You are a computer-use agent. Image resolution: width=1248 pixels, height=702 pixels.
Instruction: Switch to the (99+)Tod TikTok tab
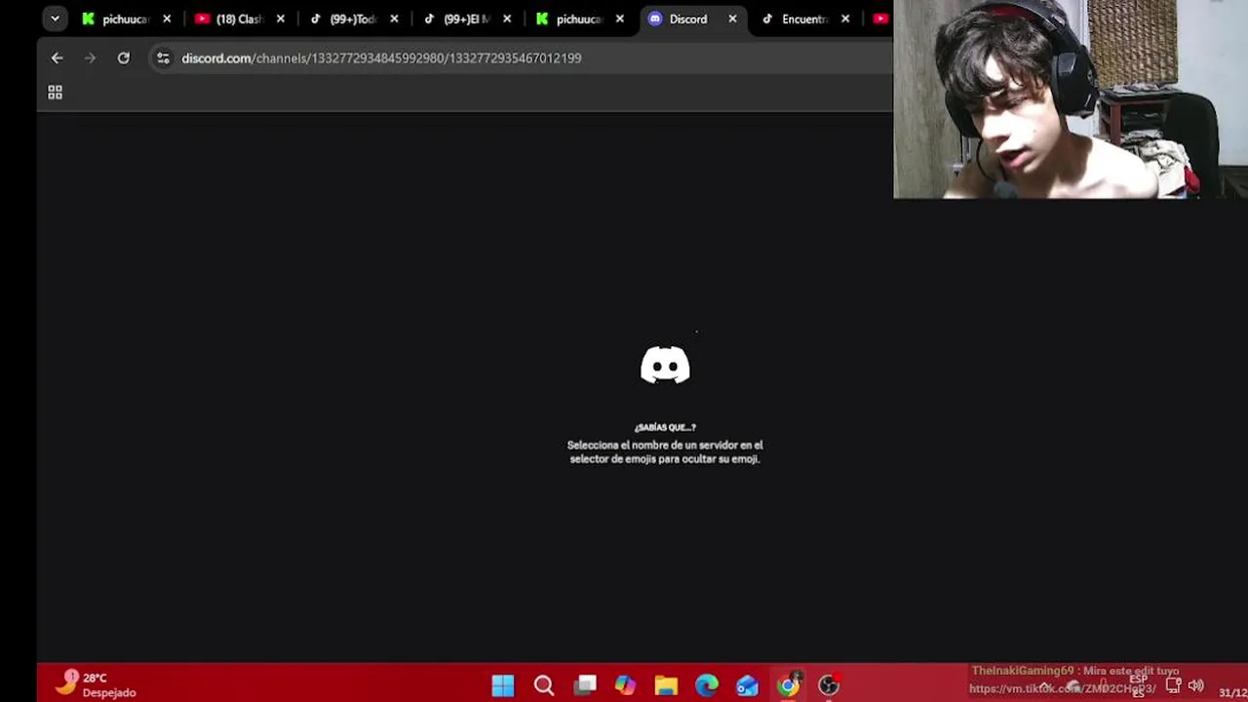353,19
